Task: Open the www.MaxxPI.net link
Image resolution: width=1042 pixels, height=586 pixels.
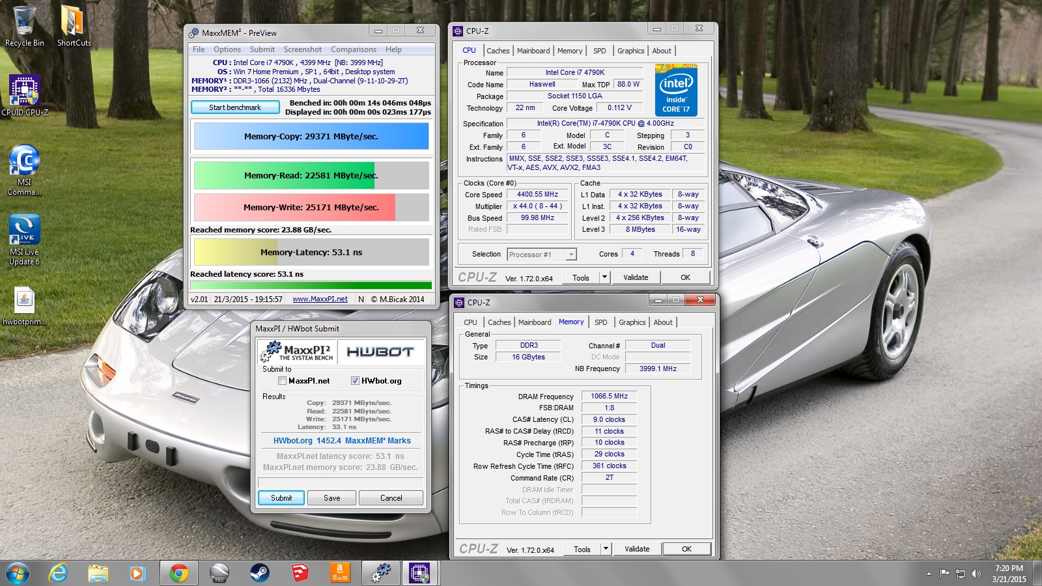Action: [x=320, y=300]
